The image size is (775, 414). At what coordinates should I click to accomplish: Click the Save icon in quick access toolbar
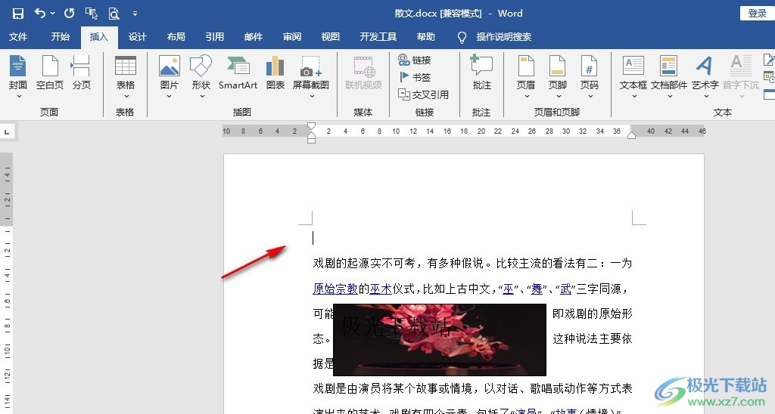coord(18,14)
